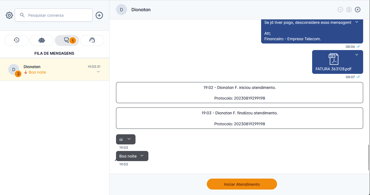The width and height of the screenshot is (370, 195).
Task: Open options chevron on the Financeiro message
Action: (357, 22)
